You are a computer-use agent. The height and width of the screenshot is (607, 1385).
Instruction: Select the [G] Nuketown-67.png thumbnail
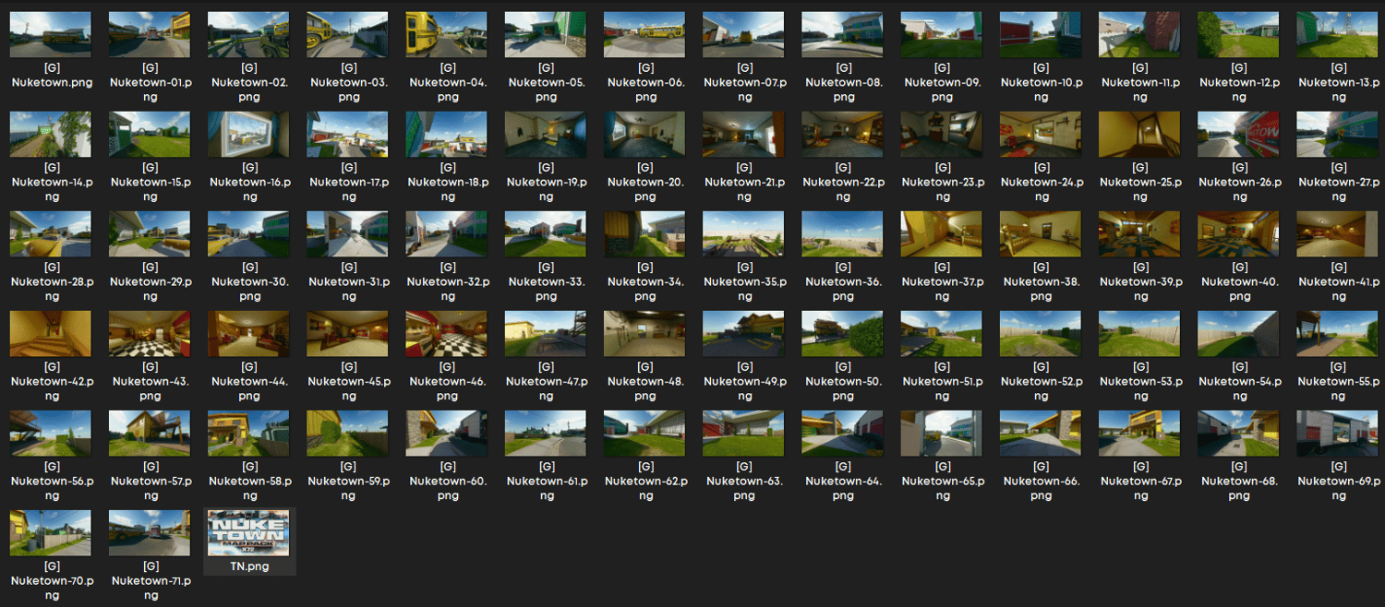[x=1139, y=434]
